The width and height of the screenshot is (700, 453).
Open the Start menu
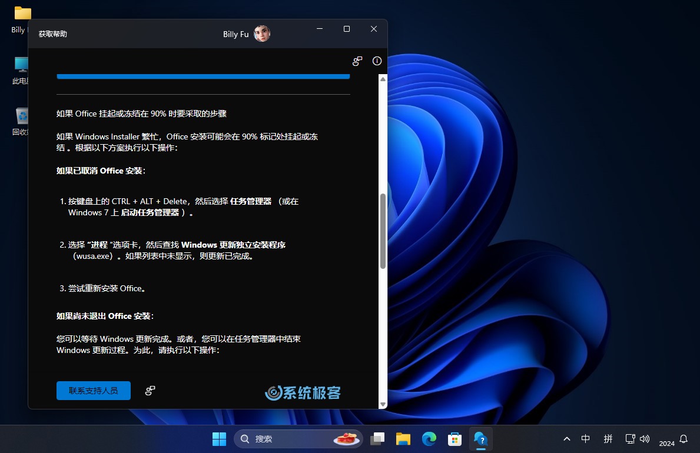coord(218,438)
